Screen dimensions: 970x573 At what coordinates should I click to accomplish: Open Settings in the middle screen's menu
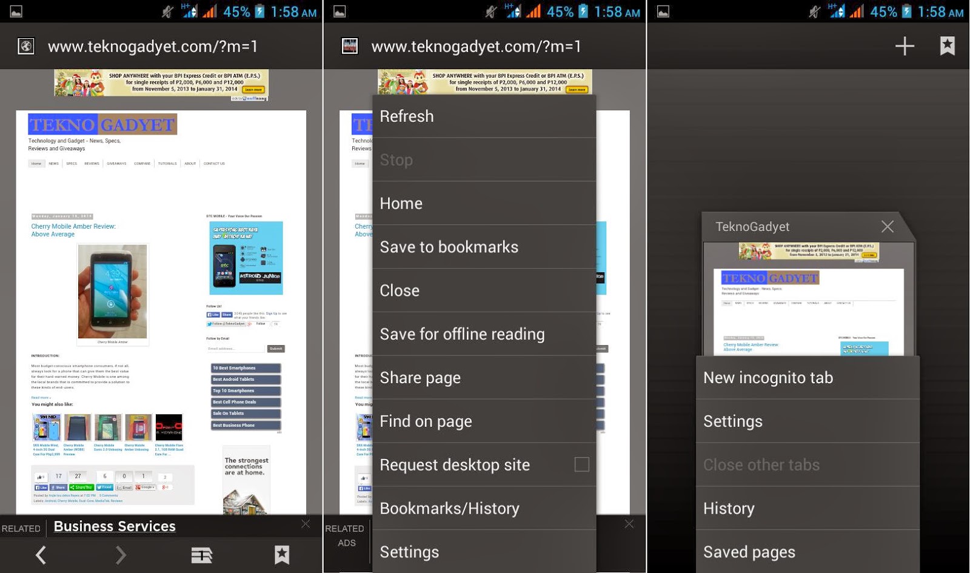[x=484, y=552]
